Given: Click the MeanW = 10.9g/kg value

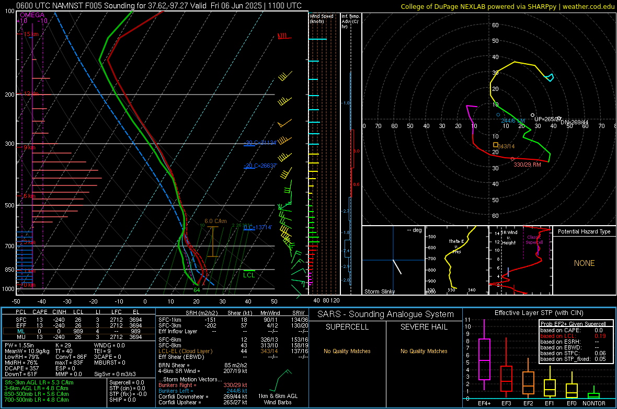Looking at the screenshot, I should [x=27, y=351].
